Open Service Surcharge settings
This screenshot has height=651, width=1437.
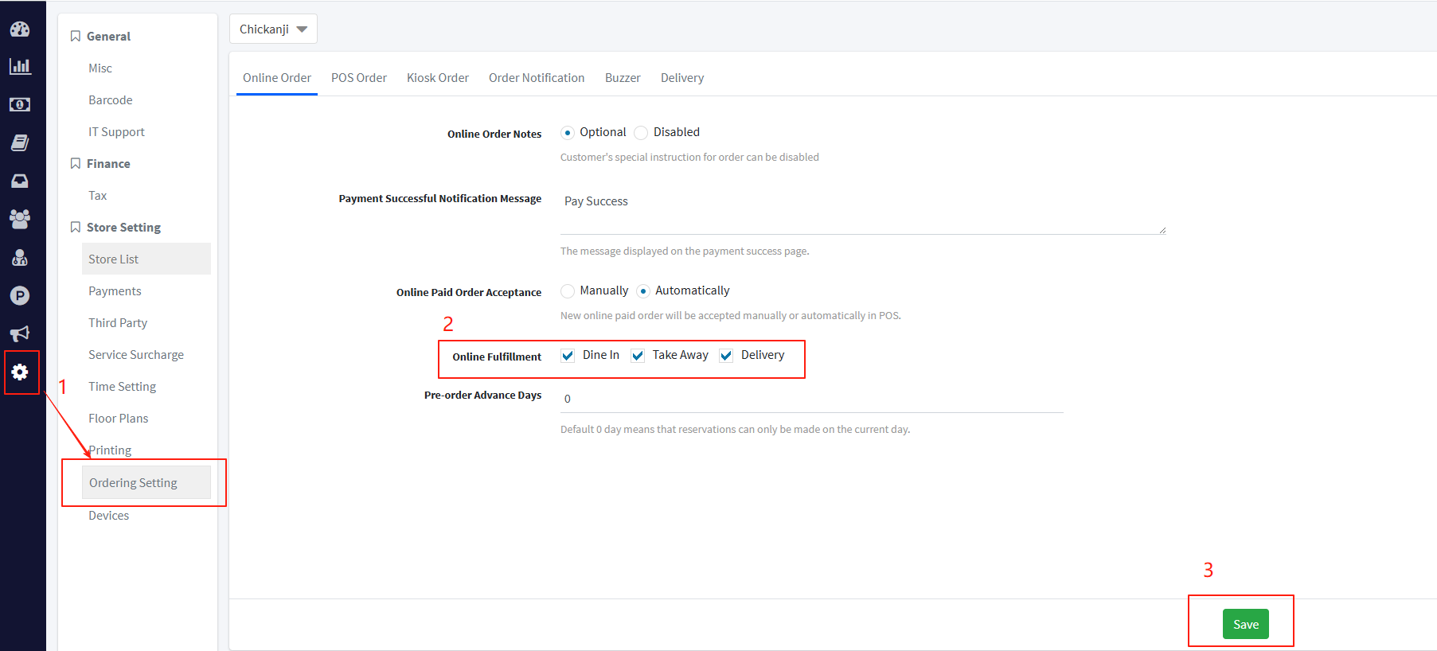click(146, 355)
